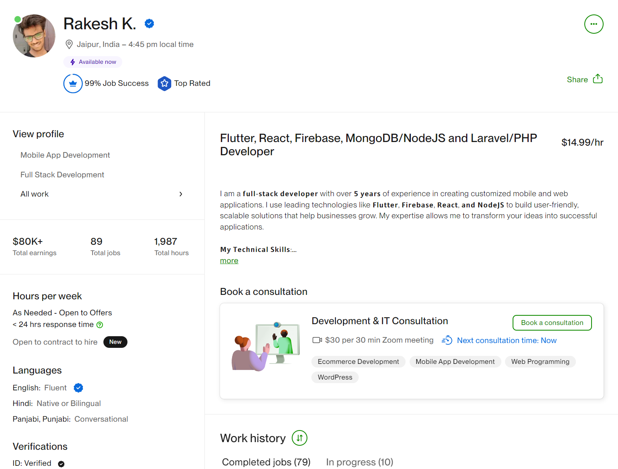
Task: Click the Ecommerce Development skill tag
Action: tap(358, 362)
